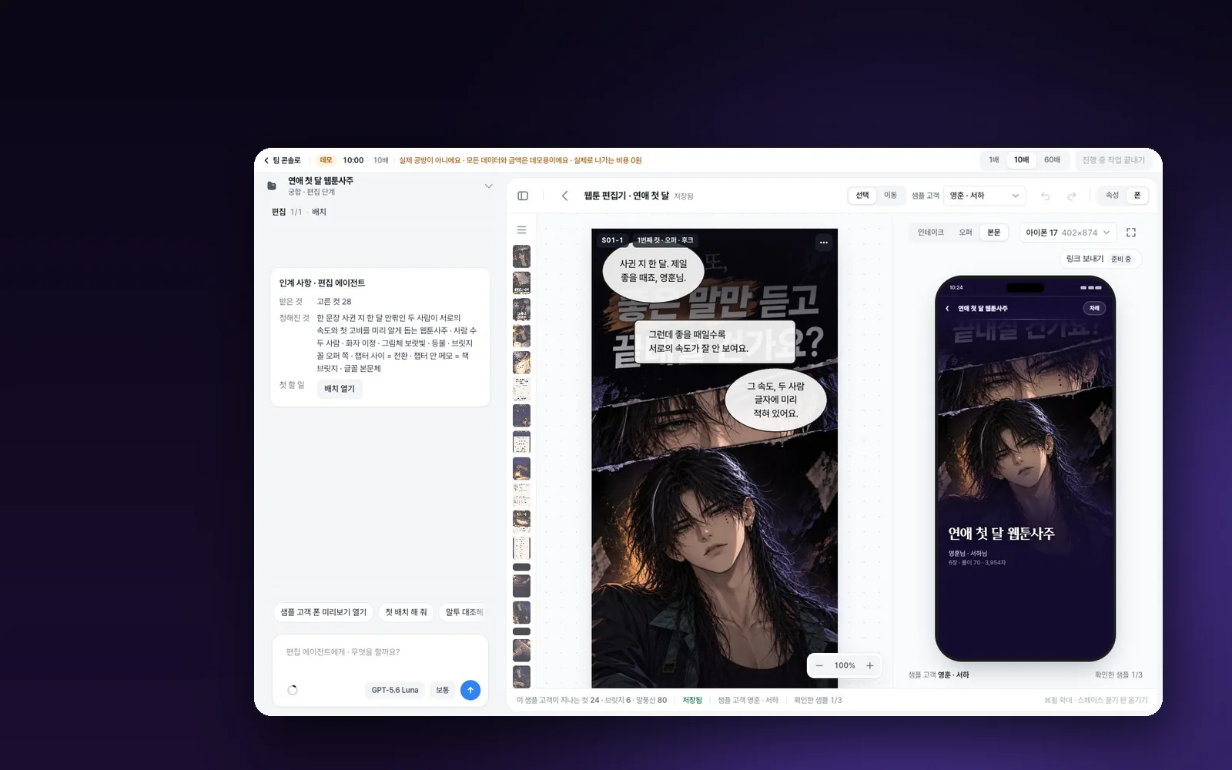The width and height of the screenshot is (1232, 770).
Task: Click the back arrow beside 웹툰 편집기
Action: pos(564,196)
